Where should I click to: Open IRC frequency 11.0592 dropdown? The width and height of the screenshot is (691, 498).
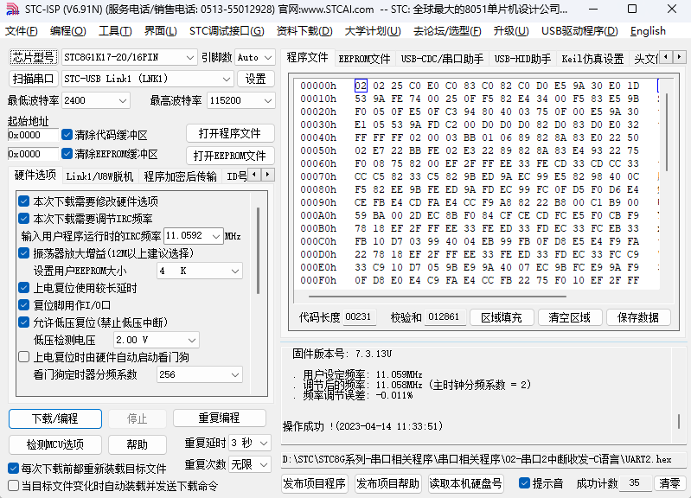[193, 236]
